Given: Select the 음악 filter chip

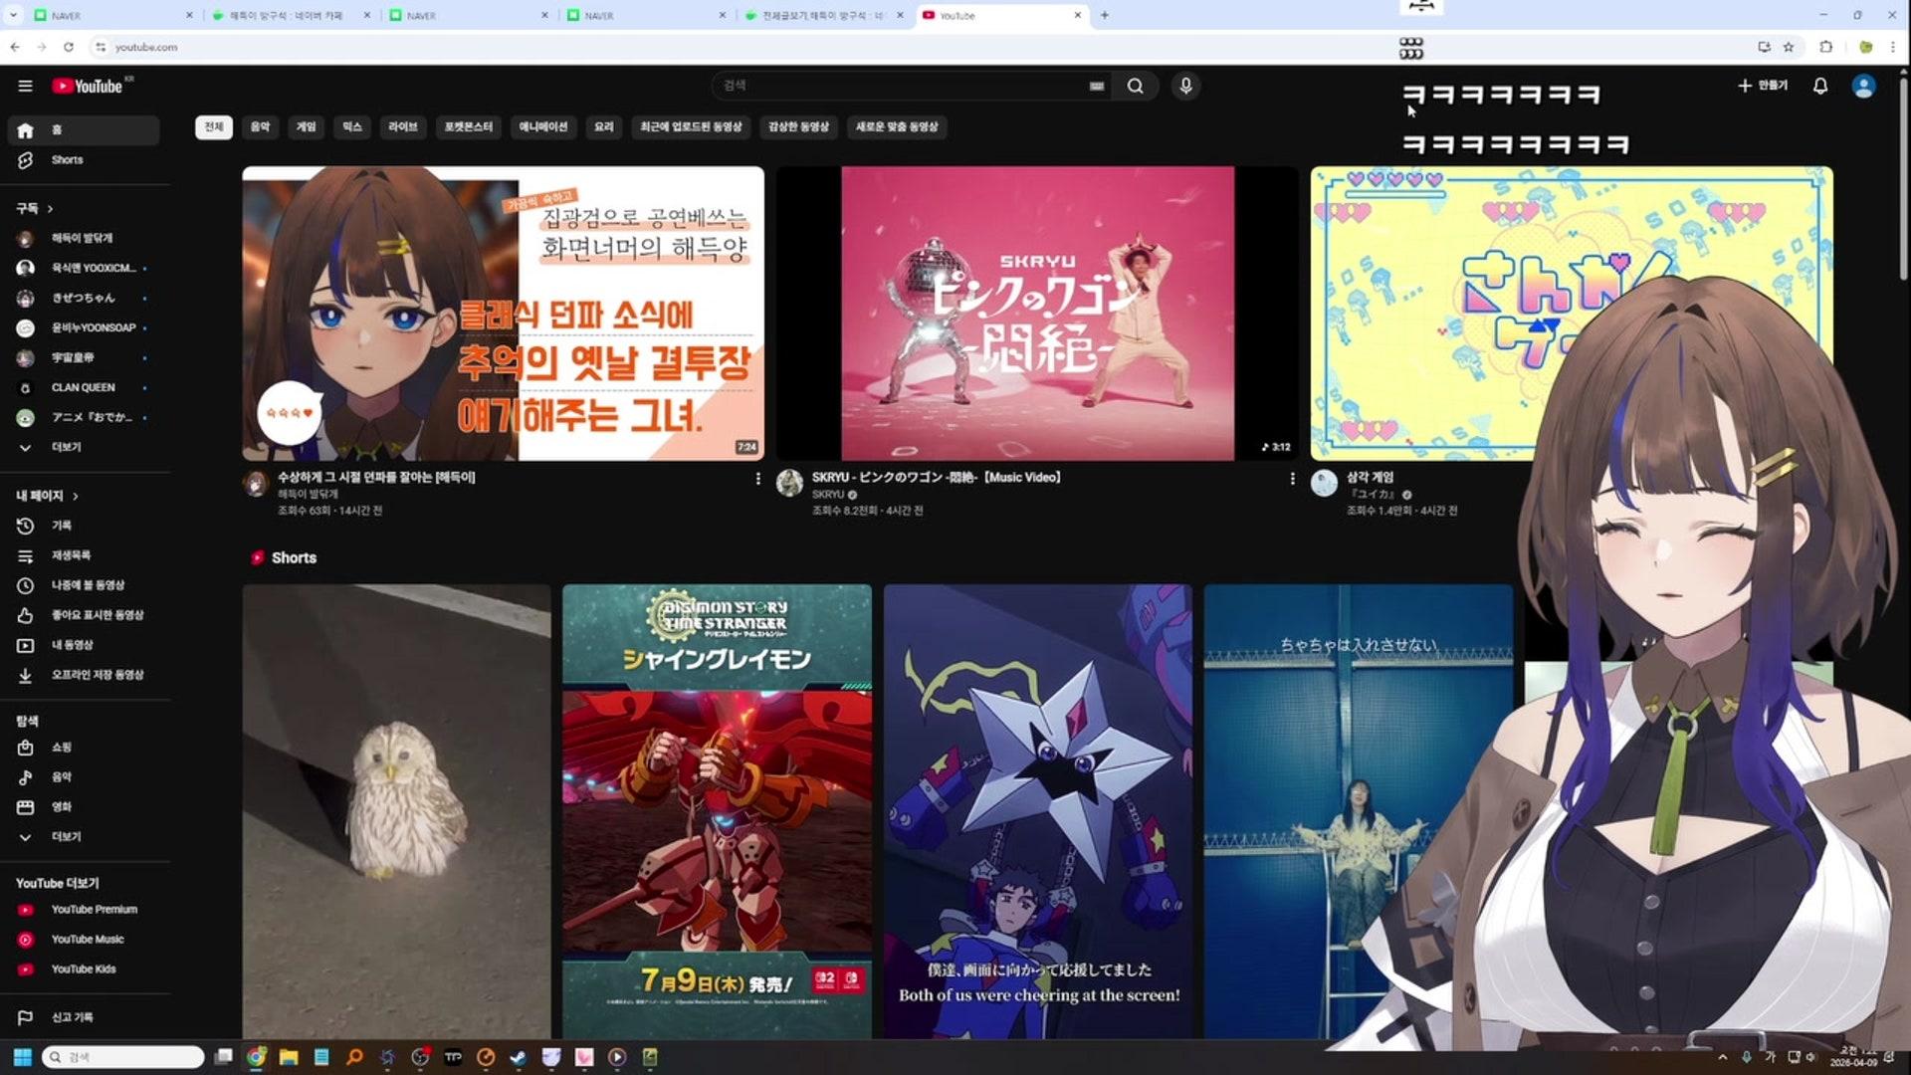Looking at the screenshot, I should pos(260,126).
